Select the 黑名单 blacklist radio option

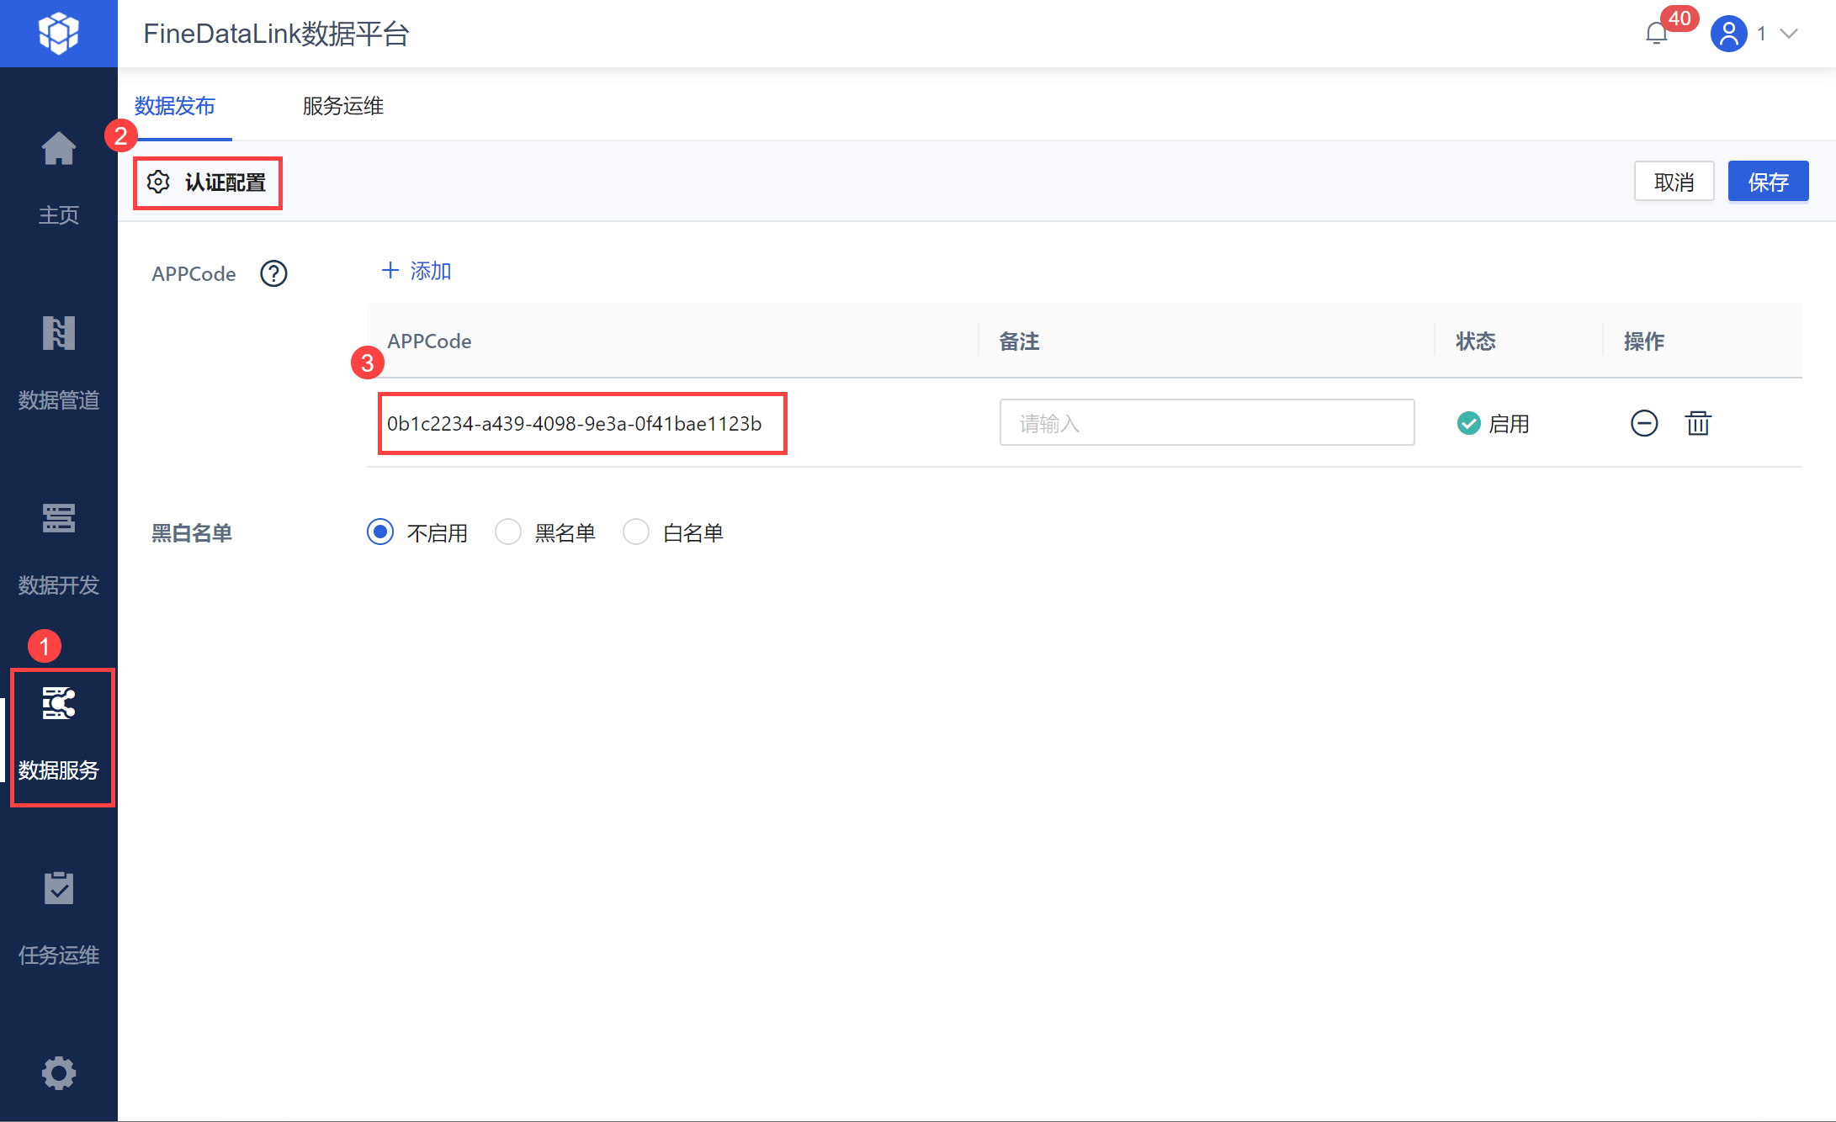click(x=508, y=532)
